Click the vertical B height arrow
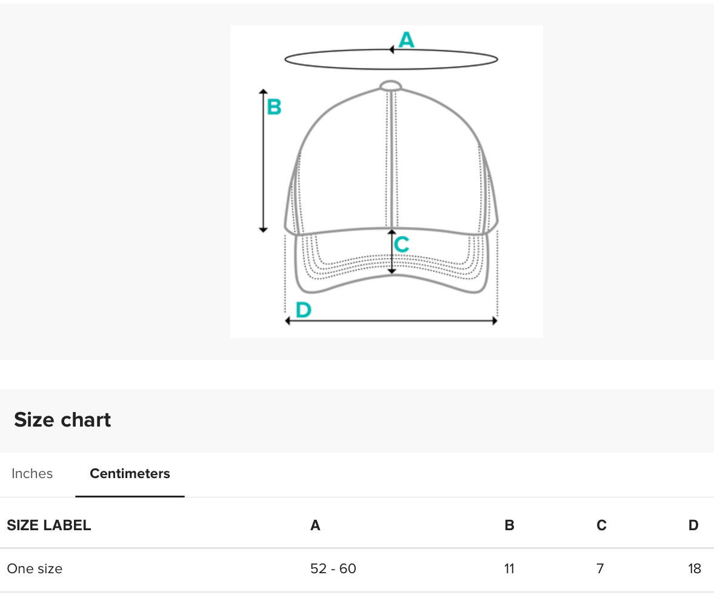This screenshot has width=714, height=612. pyautogui.click(x=263, y=161)
